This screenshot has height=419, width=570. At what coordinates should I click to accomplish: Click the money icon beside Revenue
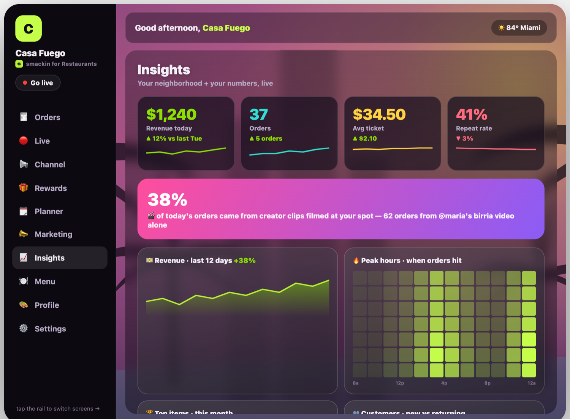pyautogui.click(x=149, y=260)
